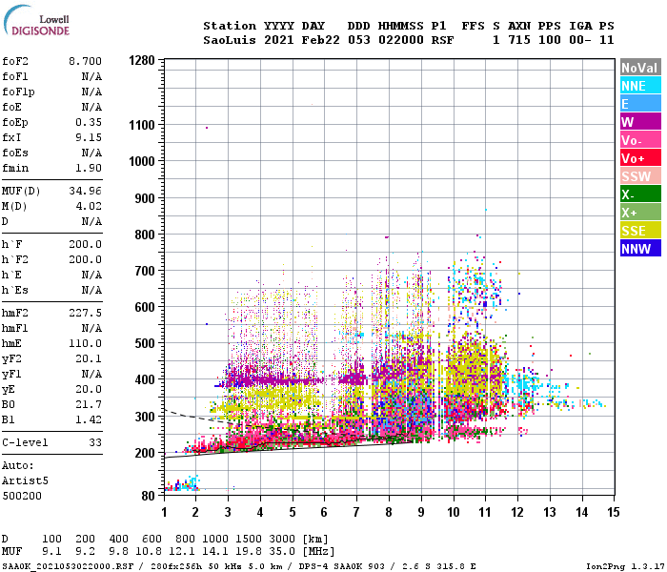Image resolution: width=667 pixels, height=572 pixels.
Task: Select the Vo+ red legend swatch
Action: (640, 158)
